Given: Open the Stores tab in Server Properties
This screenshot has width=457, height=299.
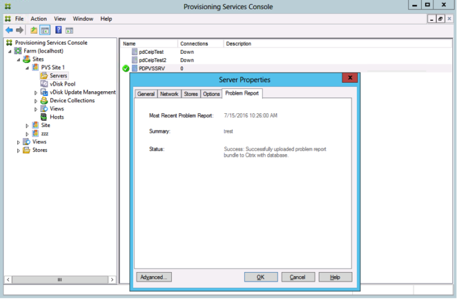Looking at the screenshot, I should point(190,94).
